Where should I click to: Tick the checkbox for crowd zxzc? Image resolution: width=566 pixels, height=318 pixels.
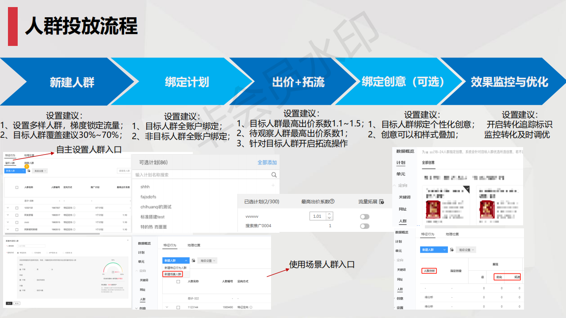coord(17,223)
